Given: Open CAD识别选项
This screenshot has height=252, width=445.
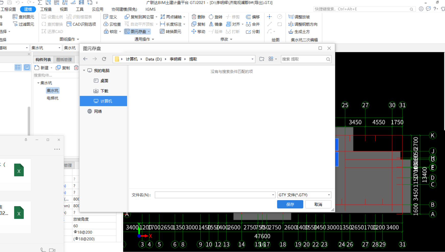Looking at the screenshot, I should click(81, 24).
